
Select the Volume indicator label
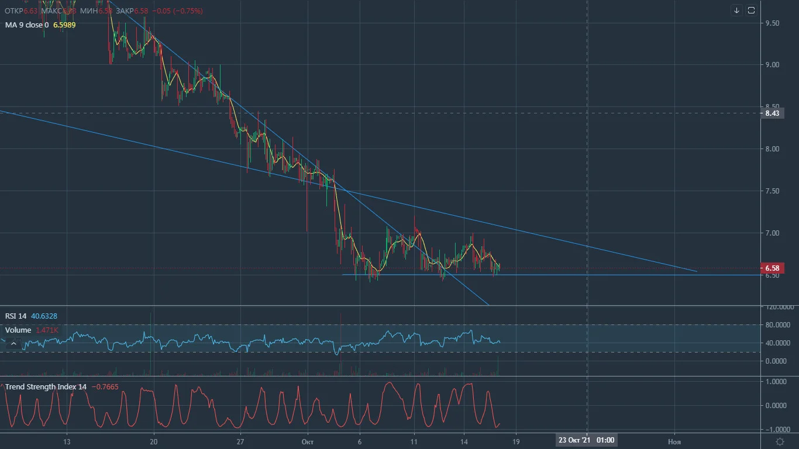(18, 330)
